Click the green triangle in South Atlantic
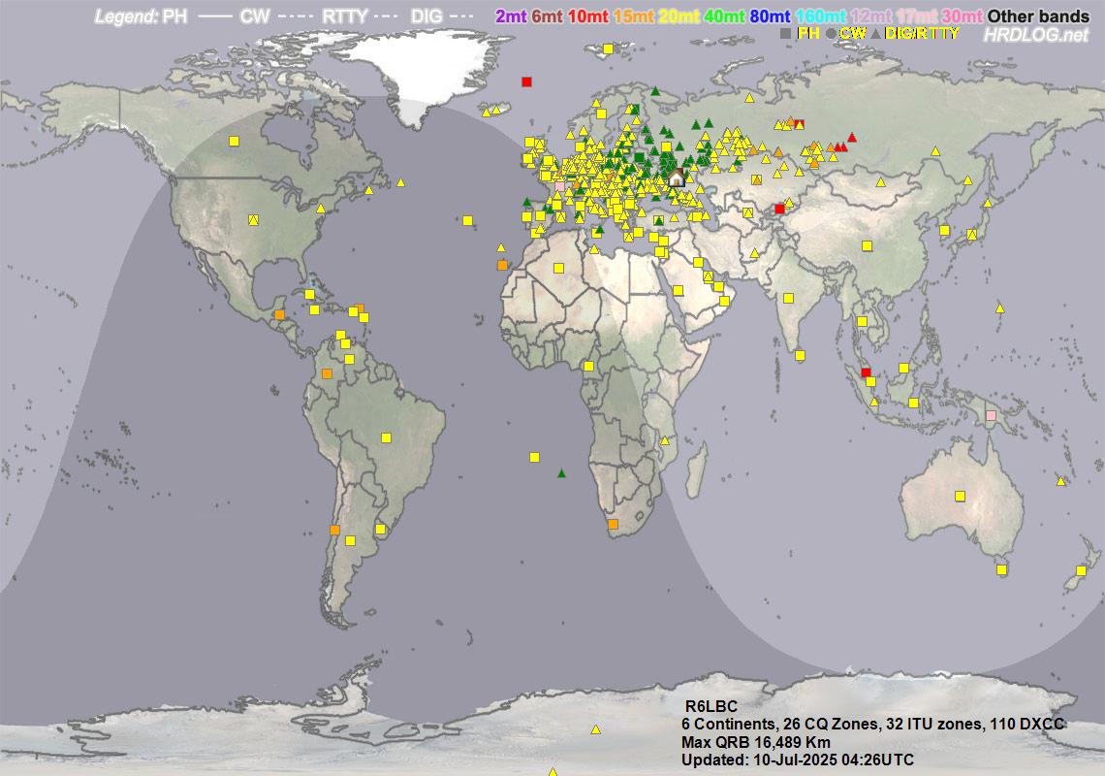Image resolution: width=1105 pixels, height=776 pixels. coord(561,473)
